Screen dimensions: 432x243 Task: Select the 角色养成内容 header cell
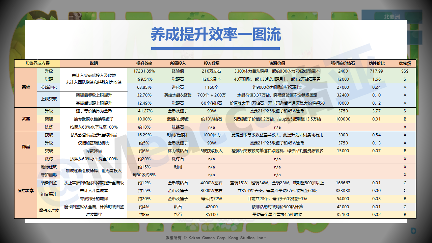coord(37,63)
